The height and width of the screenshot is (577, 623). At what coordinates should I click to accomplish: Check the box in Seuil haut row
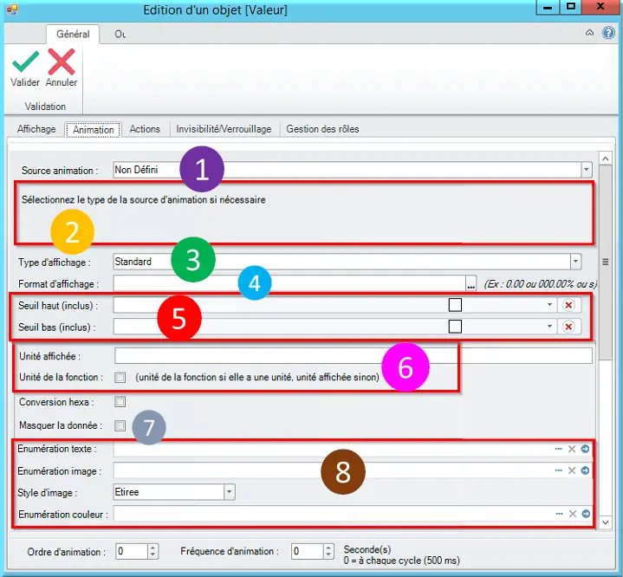(x=455, y=305)
